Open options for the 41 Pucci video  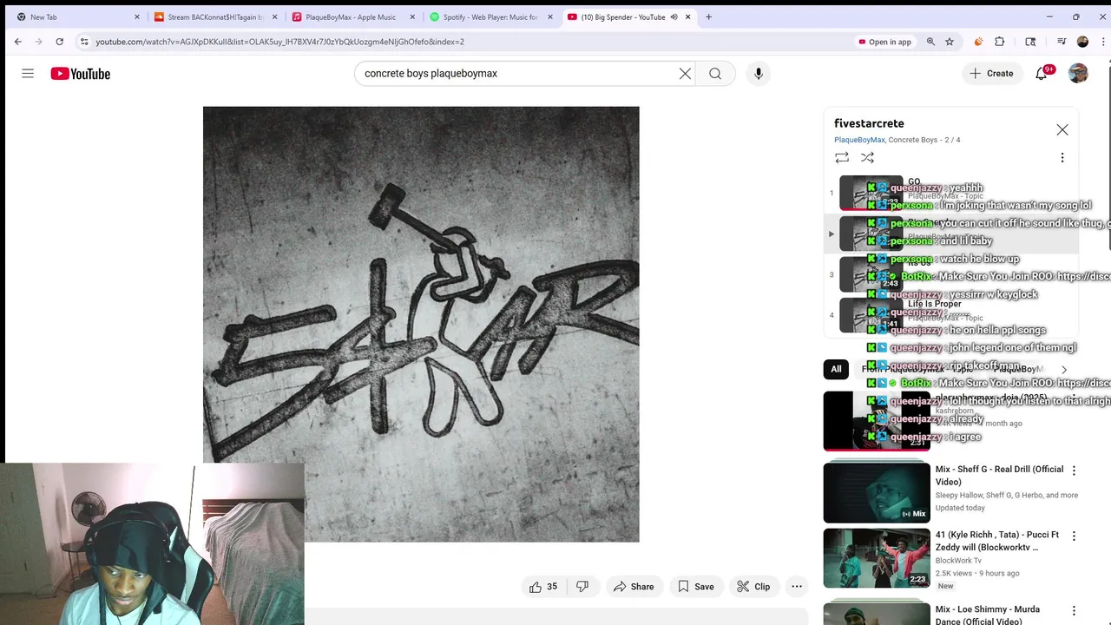[1074, 536]
